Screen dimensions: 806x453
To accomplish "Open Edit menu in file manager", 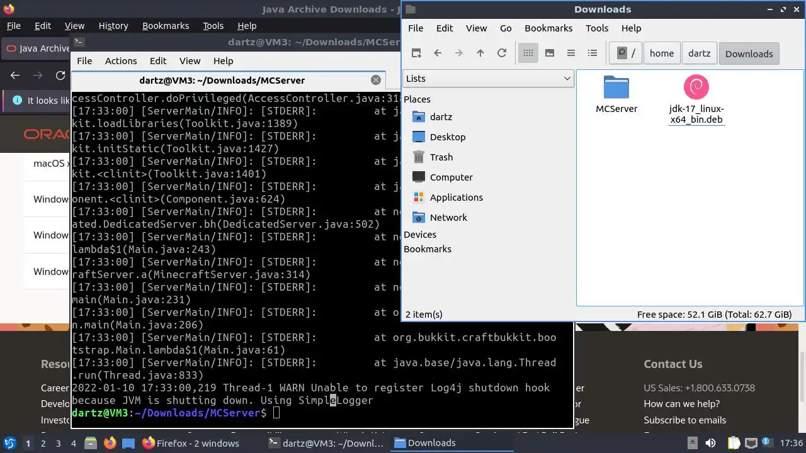I will click(445, 28).
